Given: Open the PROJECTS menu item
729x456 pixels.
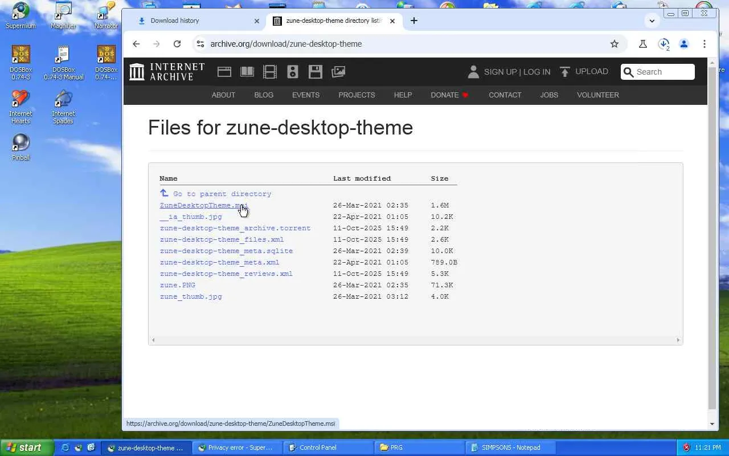Looking at the screenshot, I should coord(357,95).
